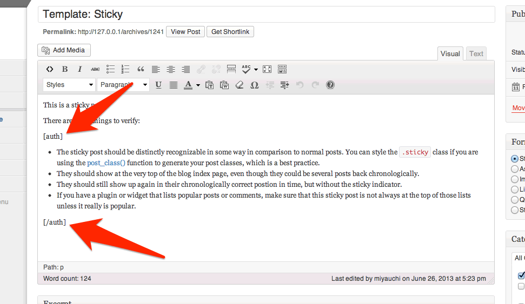The height and width of the screenshot is (304, 525).
Task: Insert an unordered bullet list
Action: pyautogui.click(x=110, y=69)
